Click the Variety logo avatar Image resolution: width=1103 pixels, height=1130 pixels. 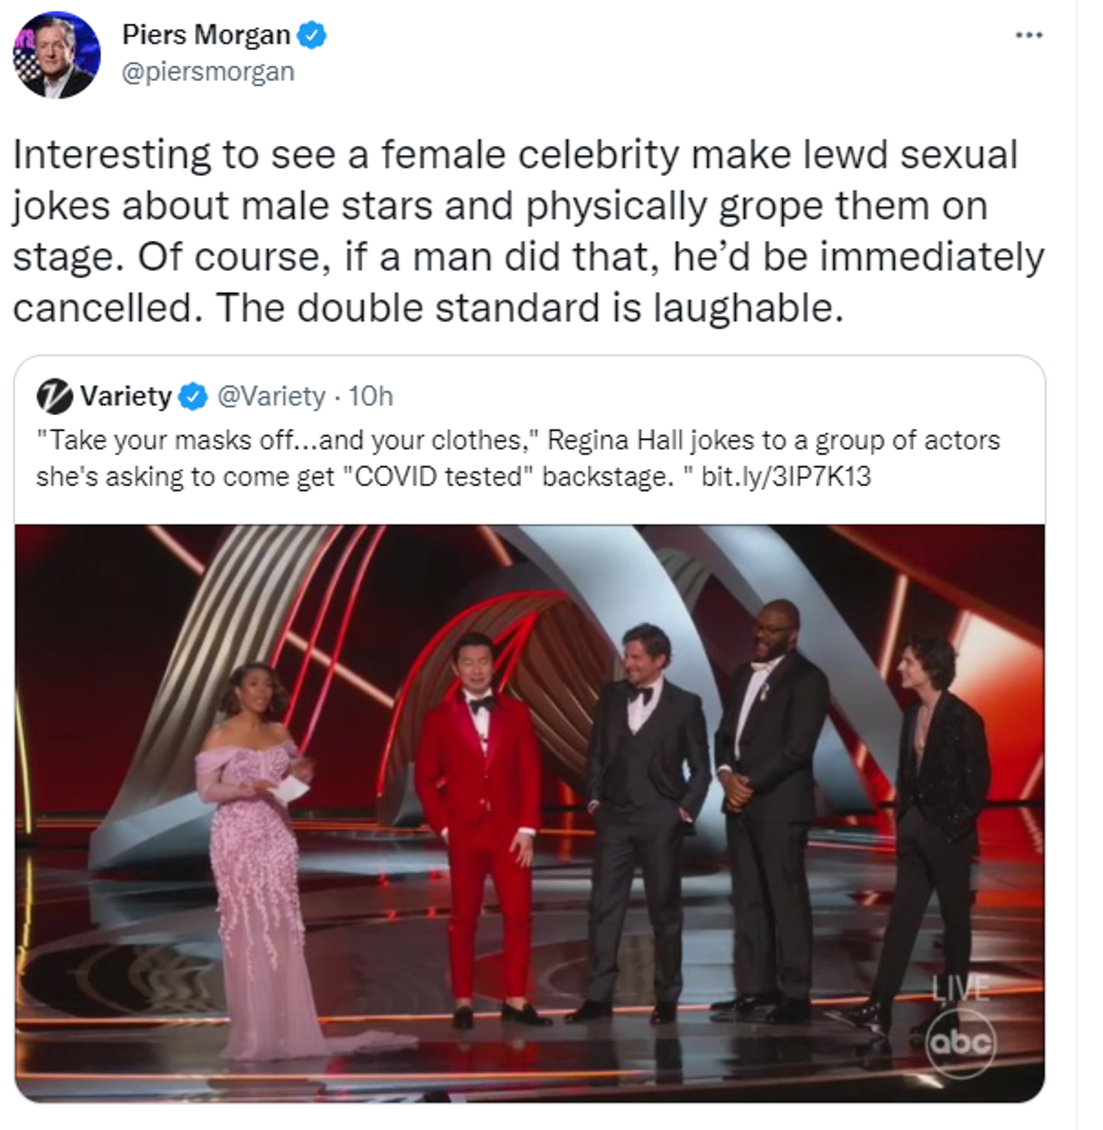tap(55, 396)
